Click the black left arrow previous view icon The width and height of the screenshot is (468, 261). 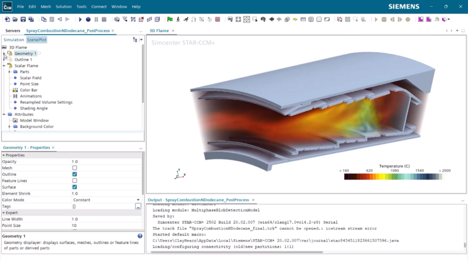click(271, 19)
